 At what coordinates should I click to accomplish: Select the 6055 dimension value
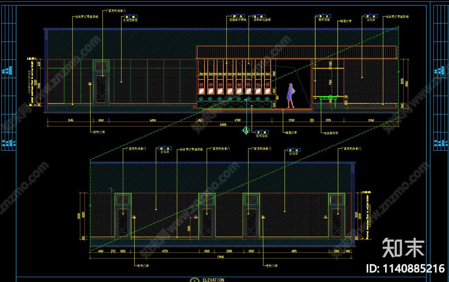point(153,120)
